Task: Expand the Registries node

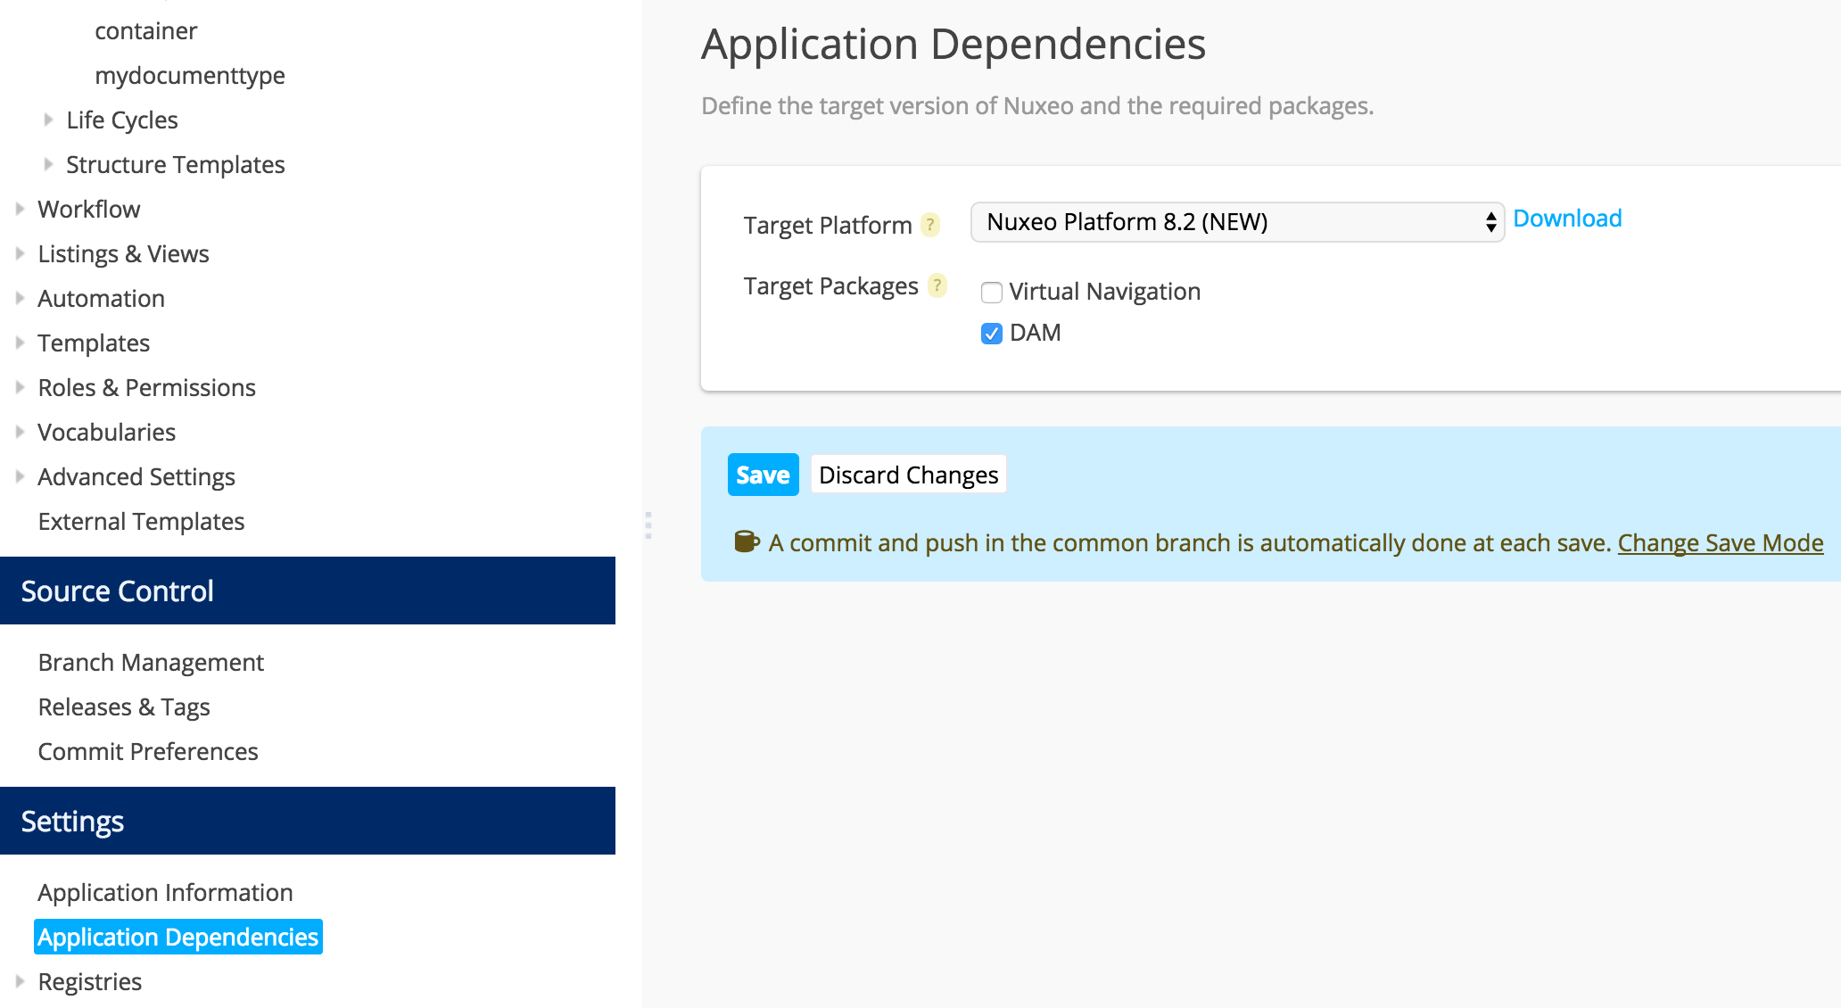Action: point(20,981)
